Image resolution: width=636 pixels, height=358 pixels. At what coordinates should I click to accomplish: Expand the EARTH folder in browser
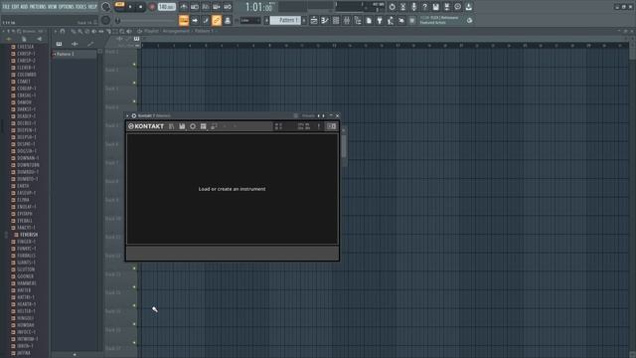(x=20, y=186)
